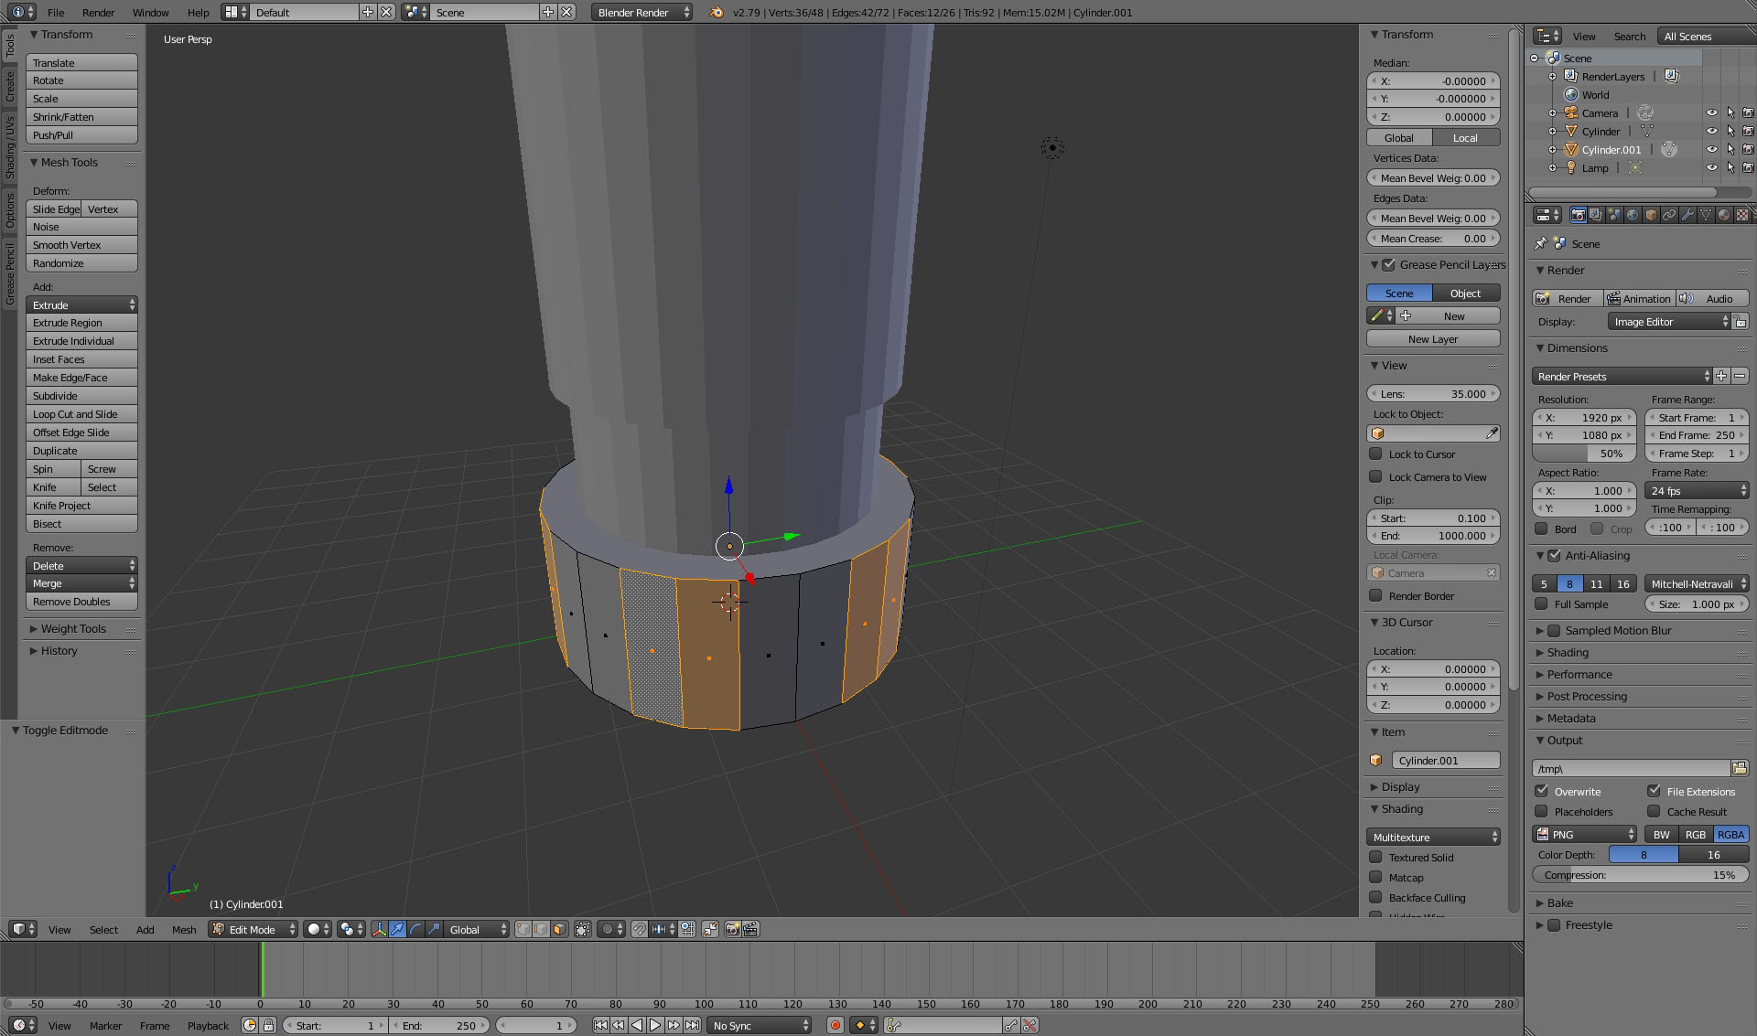Click the Loop Cut and Slide button
This screenshot has width=1757, height=1036.
pos(81,413)
